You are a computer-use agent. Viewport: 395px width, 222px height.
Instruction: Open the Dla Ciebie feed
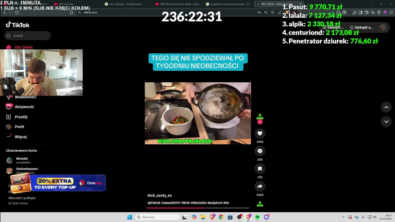19,47
